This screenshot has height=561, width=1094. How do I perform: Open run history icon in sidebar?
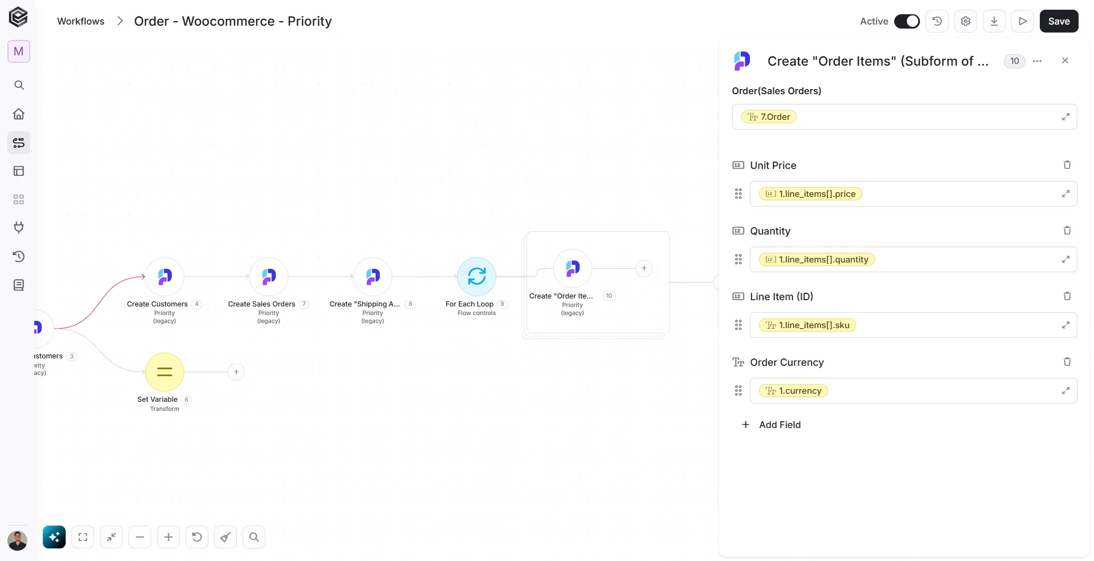[x=19, y=256]
